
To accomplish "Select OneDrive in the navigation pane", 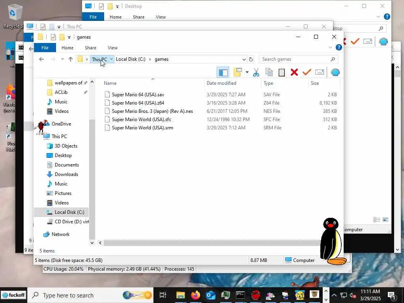I will [x=61, y=123].
